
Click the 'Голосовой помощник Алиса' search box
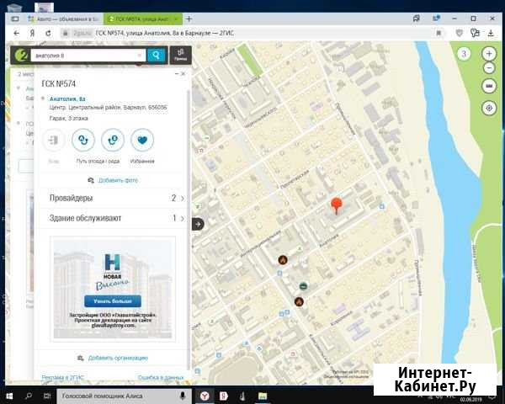(x=124, y=396)
